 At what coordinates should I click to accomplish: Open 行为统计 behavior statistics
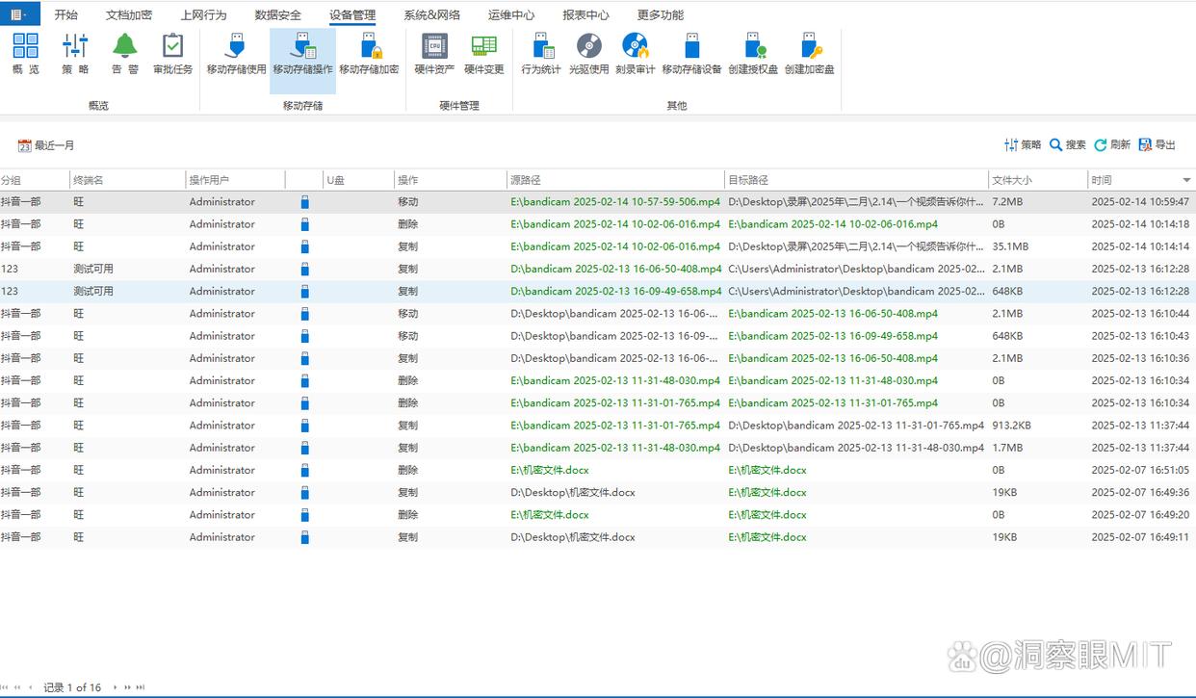pyautogui.click(x=541, y=54)
